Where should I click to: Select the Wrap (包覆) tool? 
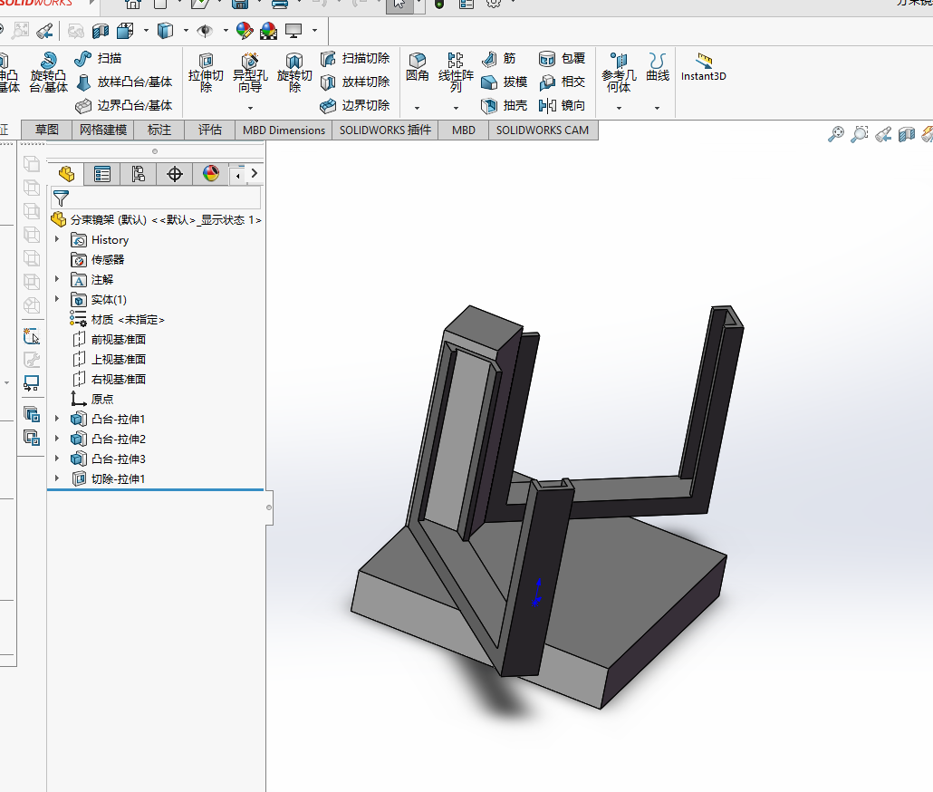(x=563, y=58)
